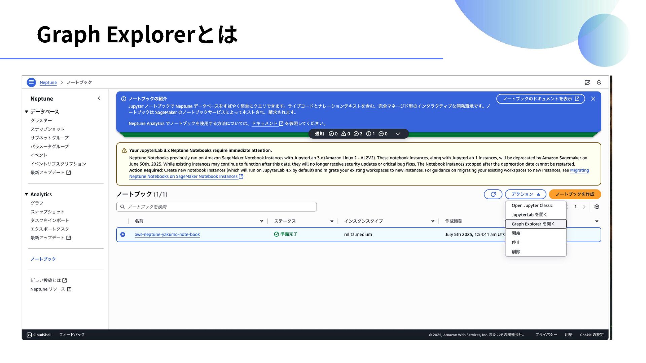
Task: Open グラフ under Analytics
Action: [x=37, y=203]
